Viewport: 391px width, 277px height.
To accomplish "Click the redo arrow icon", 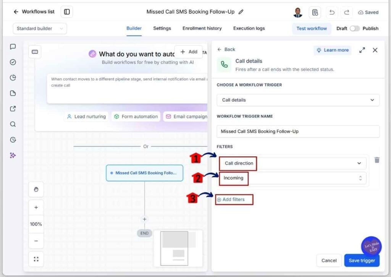I will point(347,12).
